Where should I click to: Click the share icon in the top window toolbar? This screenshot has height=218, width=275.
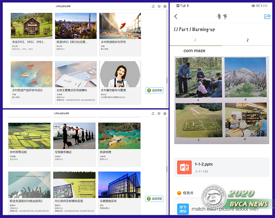click(x=153, y=7)
